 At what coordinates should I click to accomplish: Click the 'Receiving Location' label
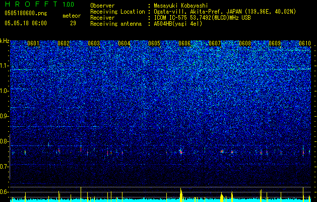coord(117,12)
